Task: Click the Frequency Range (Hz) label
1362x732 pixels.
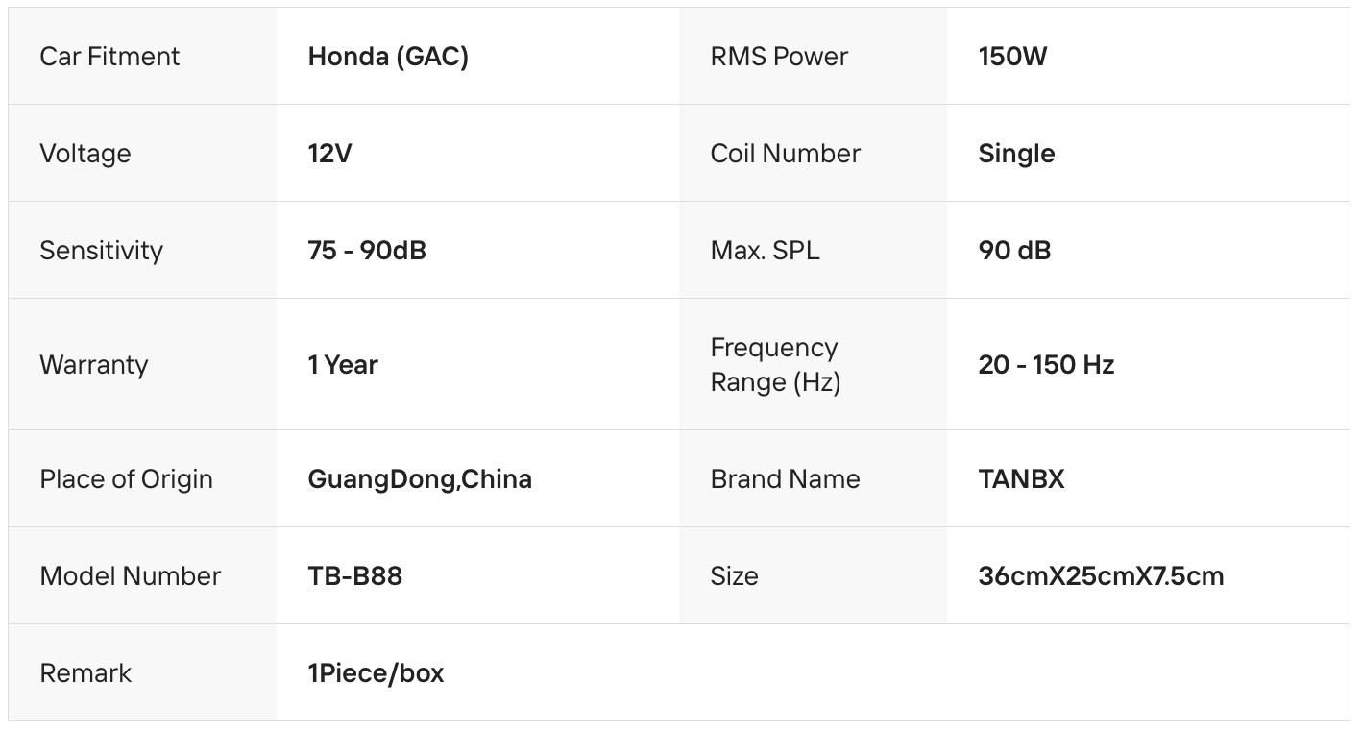Action: click(774, 365)
